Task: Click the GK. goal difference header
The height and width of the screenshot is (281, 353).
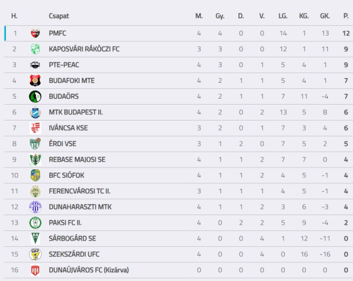Action: [325, 16]
